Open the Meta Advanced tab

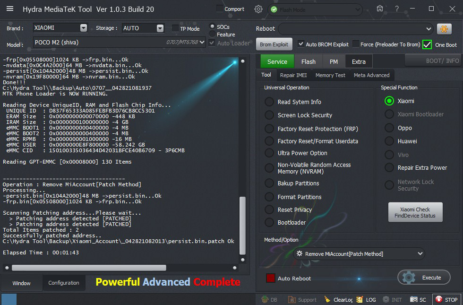pos(371,75)
